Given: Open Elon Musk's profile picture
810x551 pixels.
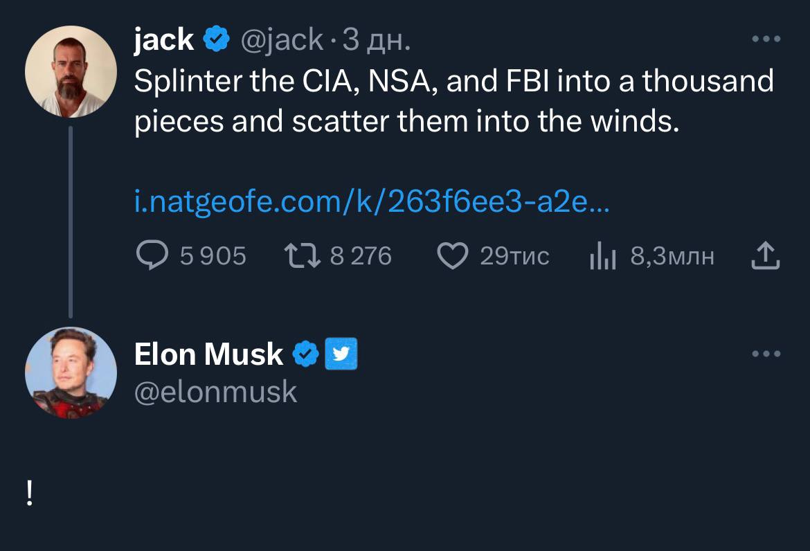Looking at the screenshot, I should [x=71, y=372].
